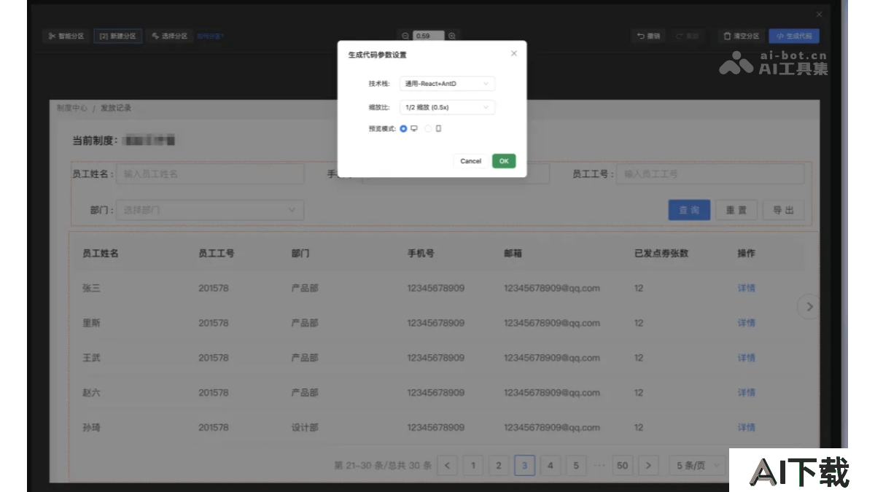Click the desktop monitor icon
Screen dimensions: 875x492
(x=414, y=129)
